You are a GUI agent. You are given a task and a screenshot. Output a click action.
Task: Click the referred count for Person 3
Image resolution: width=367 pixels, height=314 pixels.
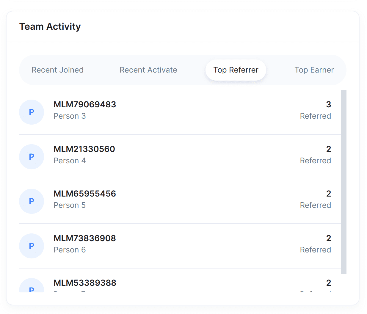pyautogui.click(x=328, y=104)
